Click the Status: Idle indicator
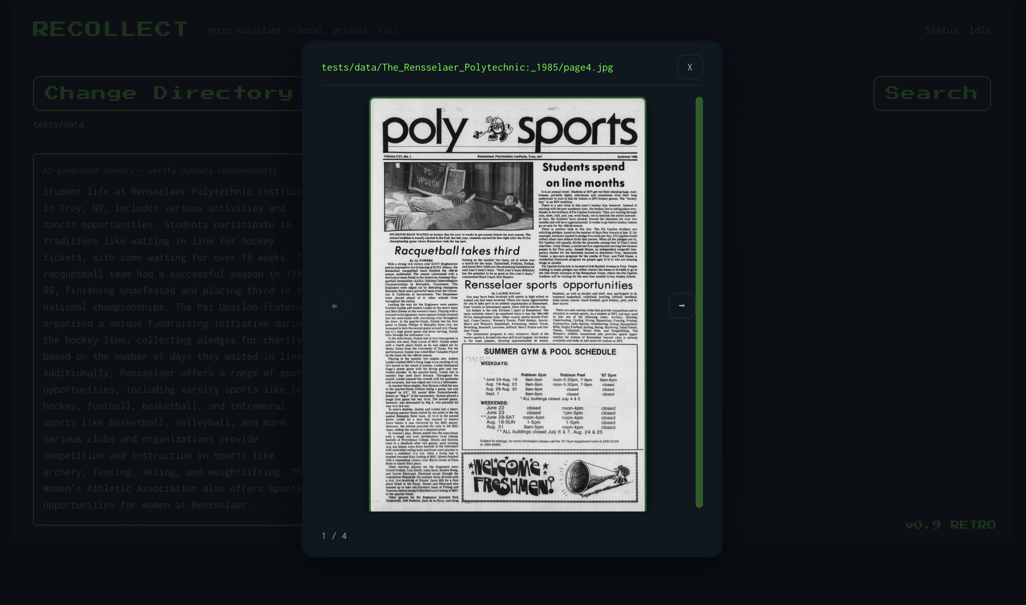The height and width of the screenshot is (605, 1026). click(x=958, y=30)
